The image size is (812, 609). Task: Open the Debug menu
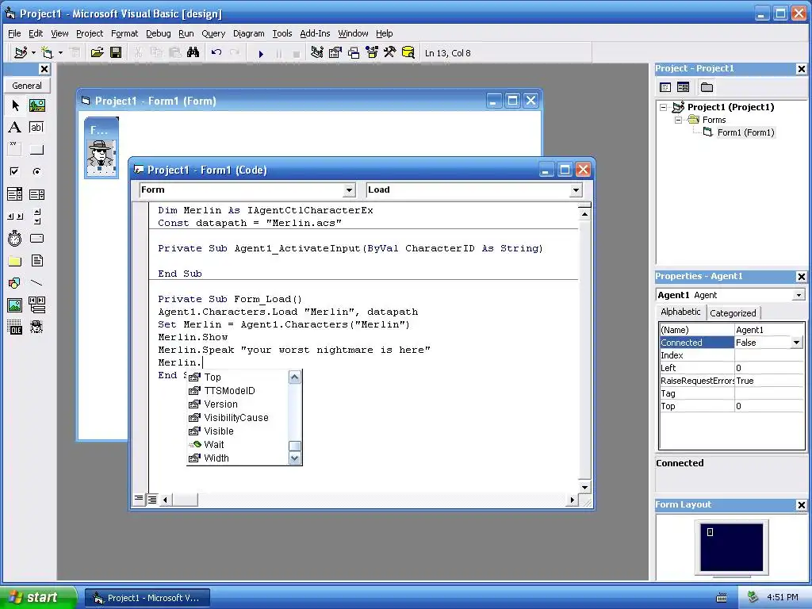point(159,33)
